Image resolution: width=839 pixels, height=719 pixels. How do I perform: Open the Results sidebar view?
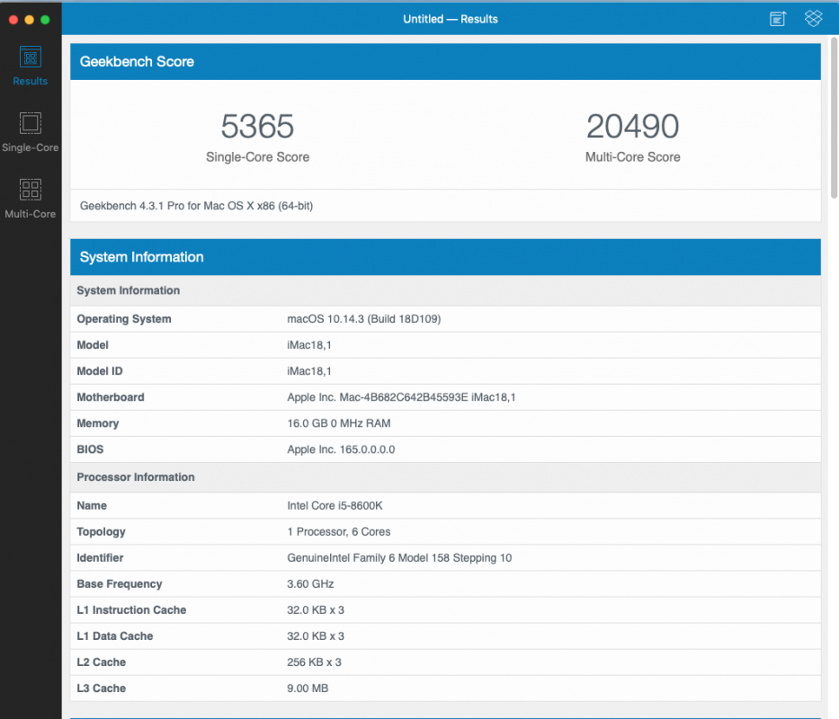point(31,66)
